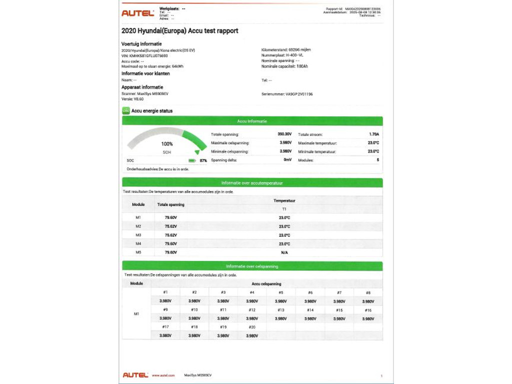The image size is (512, 384).
Task: Click the Minimale temperatuur label
Action: coord(316,151)
